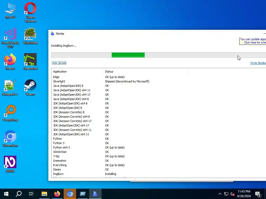Viewport: 266px width, 199px height.
Task: Select 'JDK (AdoptOpenJDK) x64 17' row
Action: click(x=159, y=125)
